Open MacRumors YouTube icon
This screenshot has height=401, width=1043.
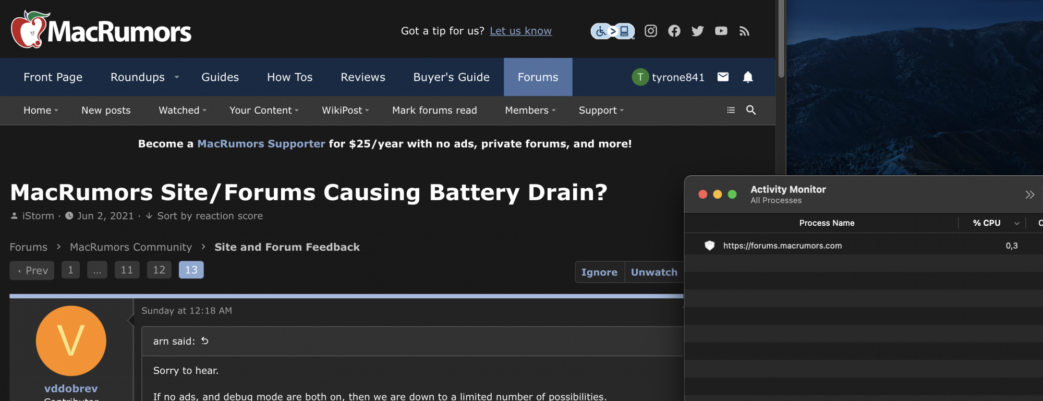pyautogui.click(x=721, y=31)
